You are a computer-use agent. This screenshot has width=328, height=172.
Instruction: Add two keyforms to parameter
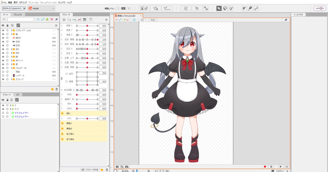(69, 20)
